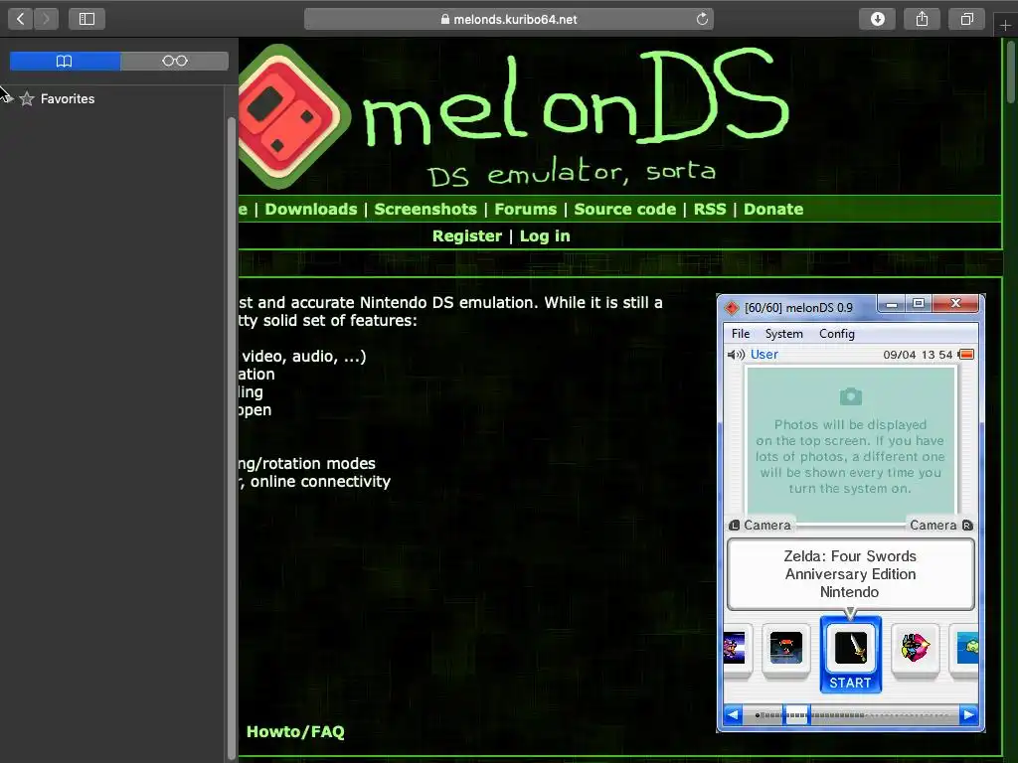Open the Config menu in melonDS screenshot
Screen dimensions: 1018x763
(x=836, y=334)
